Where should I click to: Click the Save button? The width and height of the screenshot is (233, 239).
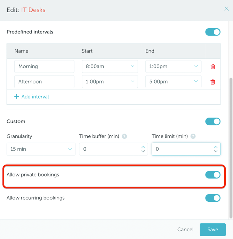[212, 230]
